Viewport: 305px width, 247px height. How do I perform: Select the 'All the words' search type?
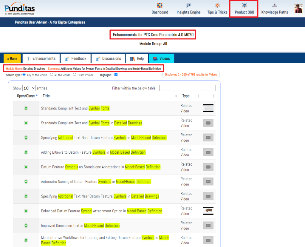tap(52, 75)
